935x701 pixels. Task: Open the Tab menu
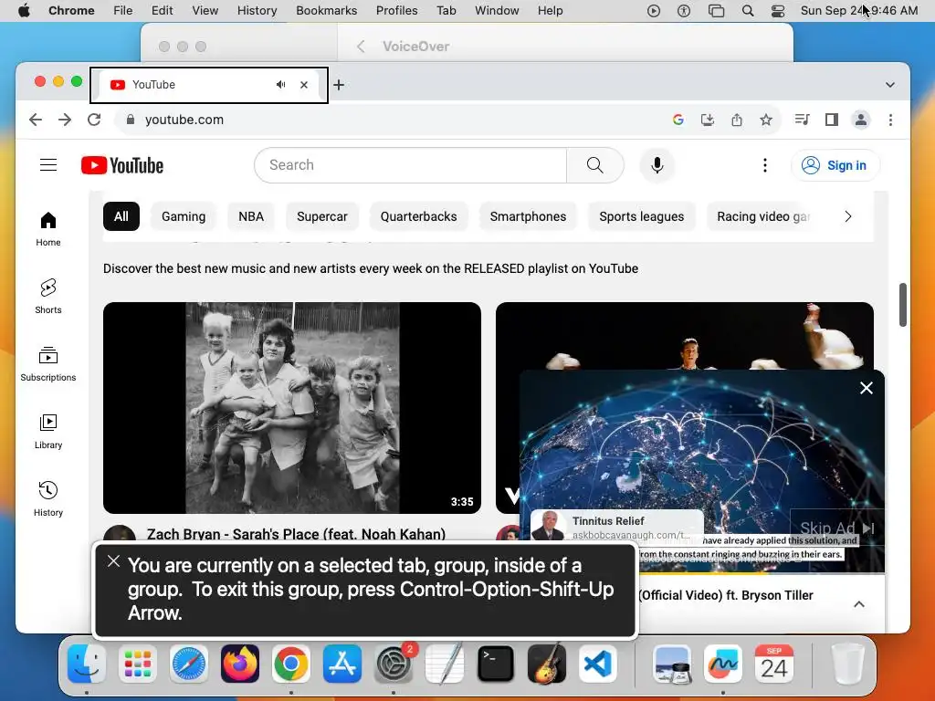tap(446, 11)
